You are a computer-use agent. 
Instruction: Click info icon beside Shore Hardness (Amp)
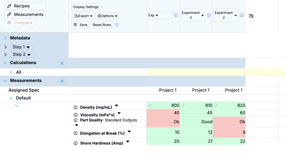75,143
